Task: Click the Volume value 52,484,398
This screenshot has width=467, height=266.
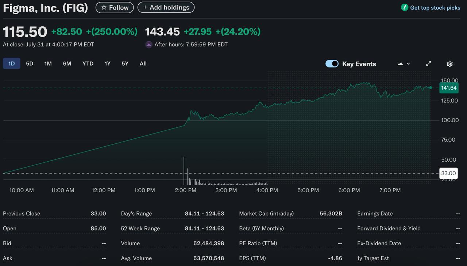Action: click(209, 243)
